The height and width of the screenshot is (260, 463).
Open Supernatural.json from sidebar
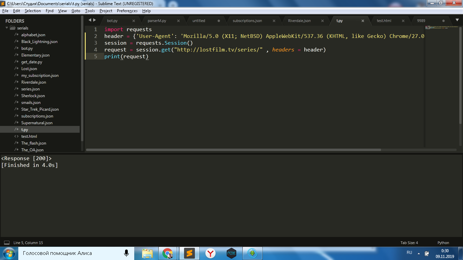click(x=37, y=123)
